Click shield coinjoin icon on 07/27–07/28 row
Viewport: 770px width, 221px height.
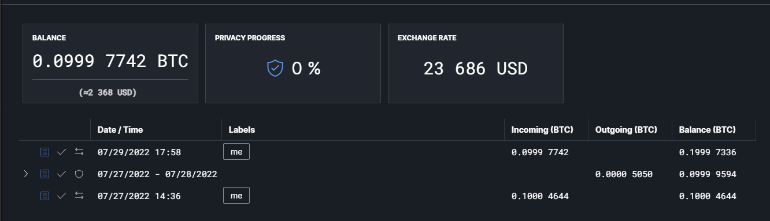(x=79, y=174)
